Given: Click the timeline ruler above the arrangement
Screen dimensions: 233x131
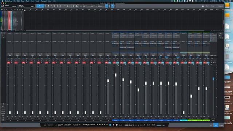Looking at the screenshot, I should pos(123,10).
